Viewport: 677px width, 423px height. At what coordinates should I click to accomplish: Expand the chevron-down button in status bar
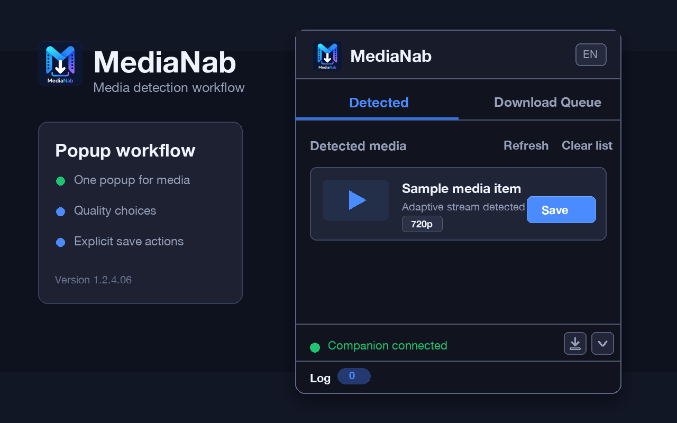point(602,344)
